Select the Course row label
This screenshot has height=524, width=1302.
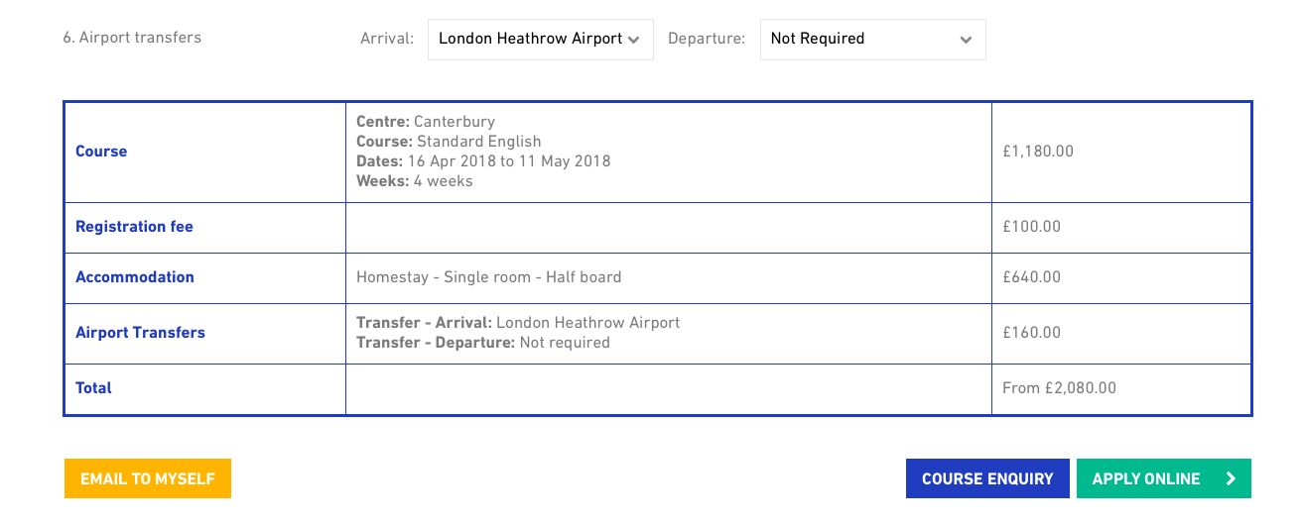101,152
